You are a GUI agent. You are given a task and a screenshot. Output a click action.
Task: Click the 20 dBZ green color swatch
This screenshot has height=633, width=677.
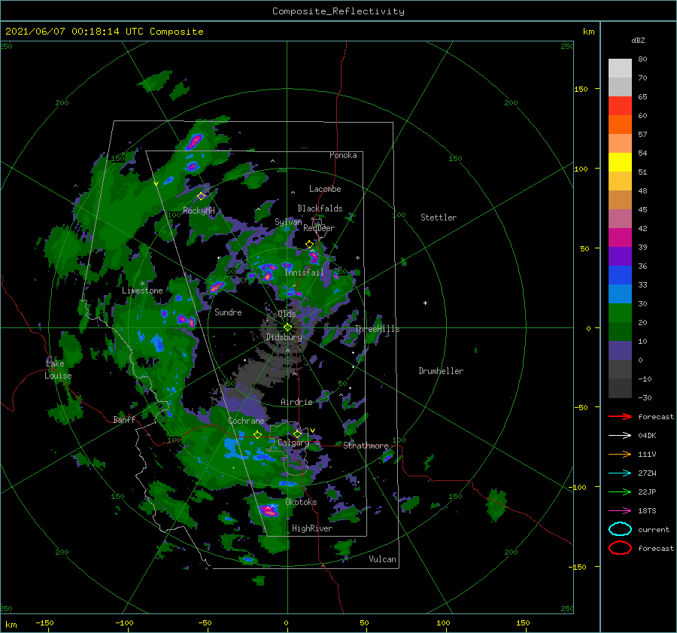(620, 331)
